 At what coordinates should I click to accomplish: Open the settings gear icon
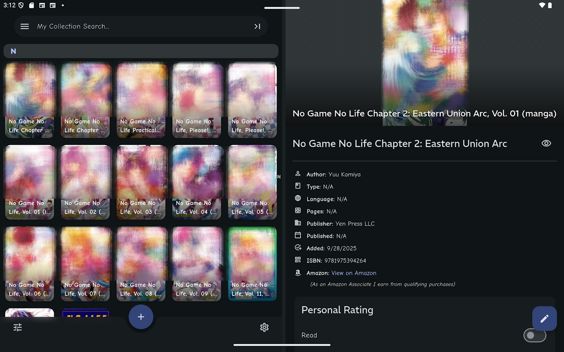tap(264, 327)
